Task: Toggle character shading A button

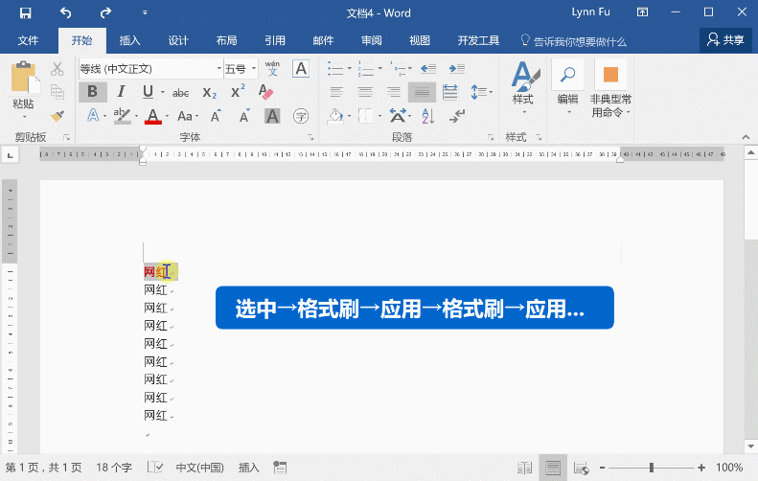Action: tap(272, 116)
